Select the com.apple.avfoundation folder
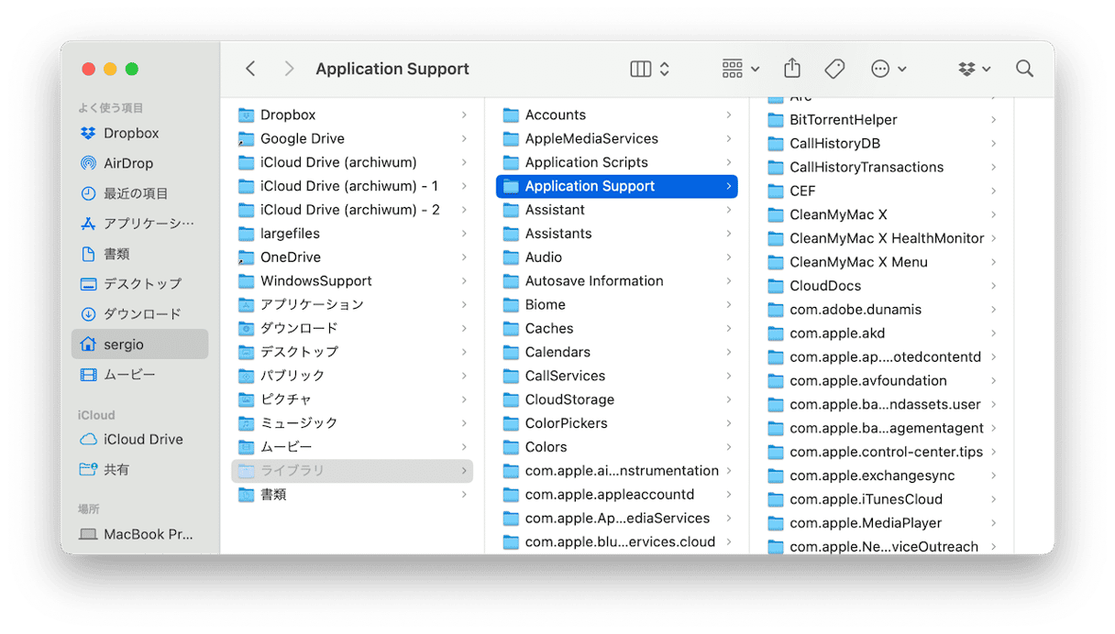This screenshot has width=1115, height=634. (882, 381)
